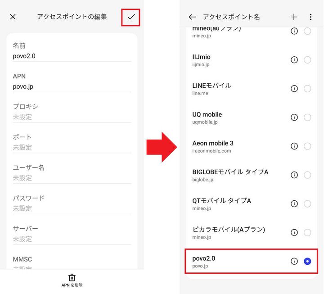
Task: Open info for Aeon mobile 3 APN
Action: tap(294, 146)
